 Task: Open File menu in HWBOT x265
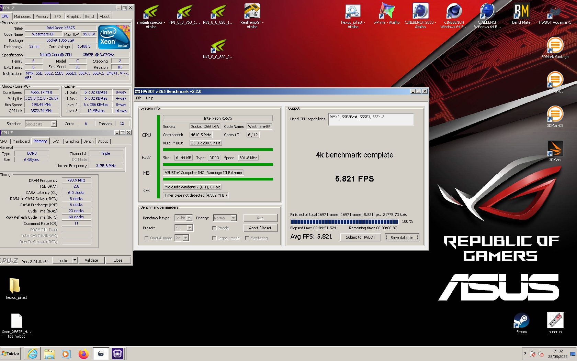point(139,98)
